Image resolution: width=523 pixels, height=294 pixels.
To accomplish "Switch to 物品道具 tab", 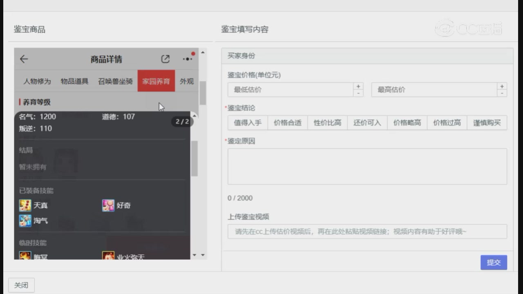I will (74, 81).
